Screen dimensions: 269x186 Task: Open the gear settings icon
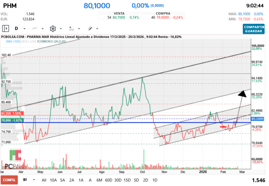pos(53,28)
